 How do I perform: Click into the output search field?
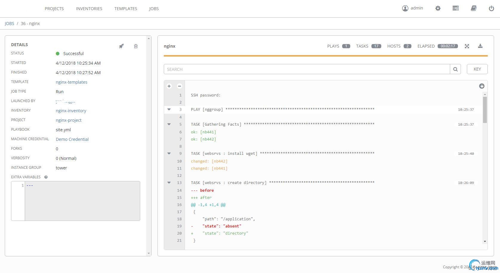pos(307,69)
